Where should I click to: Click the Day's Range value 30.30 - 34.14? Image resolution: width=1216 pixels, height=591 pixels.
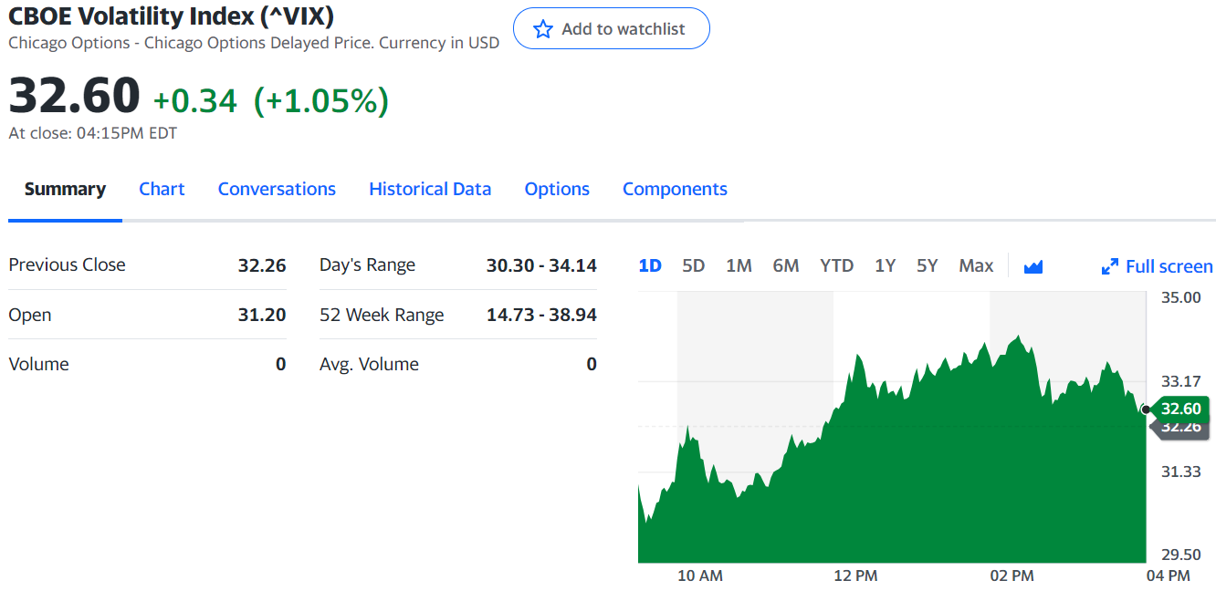[x=541, y=265]
